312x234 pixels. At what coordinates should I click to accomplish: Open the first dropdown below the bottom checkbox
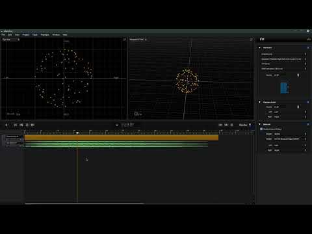[290, 134]
